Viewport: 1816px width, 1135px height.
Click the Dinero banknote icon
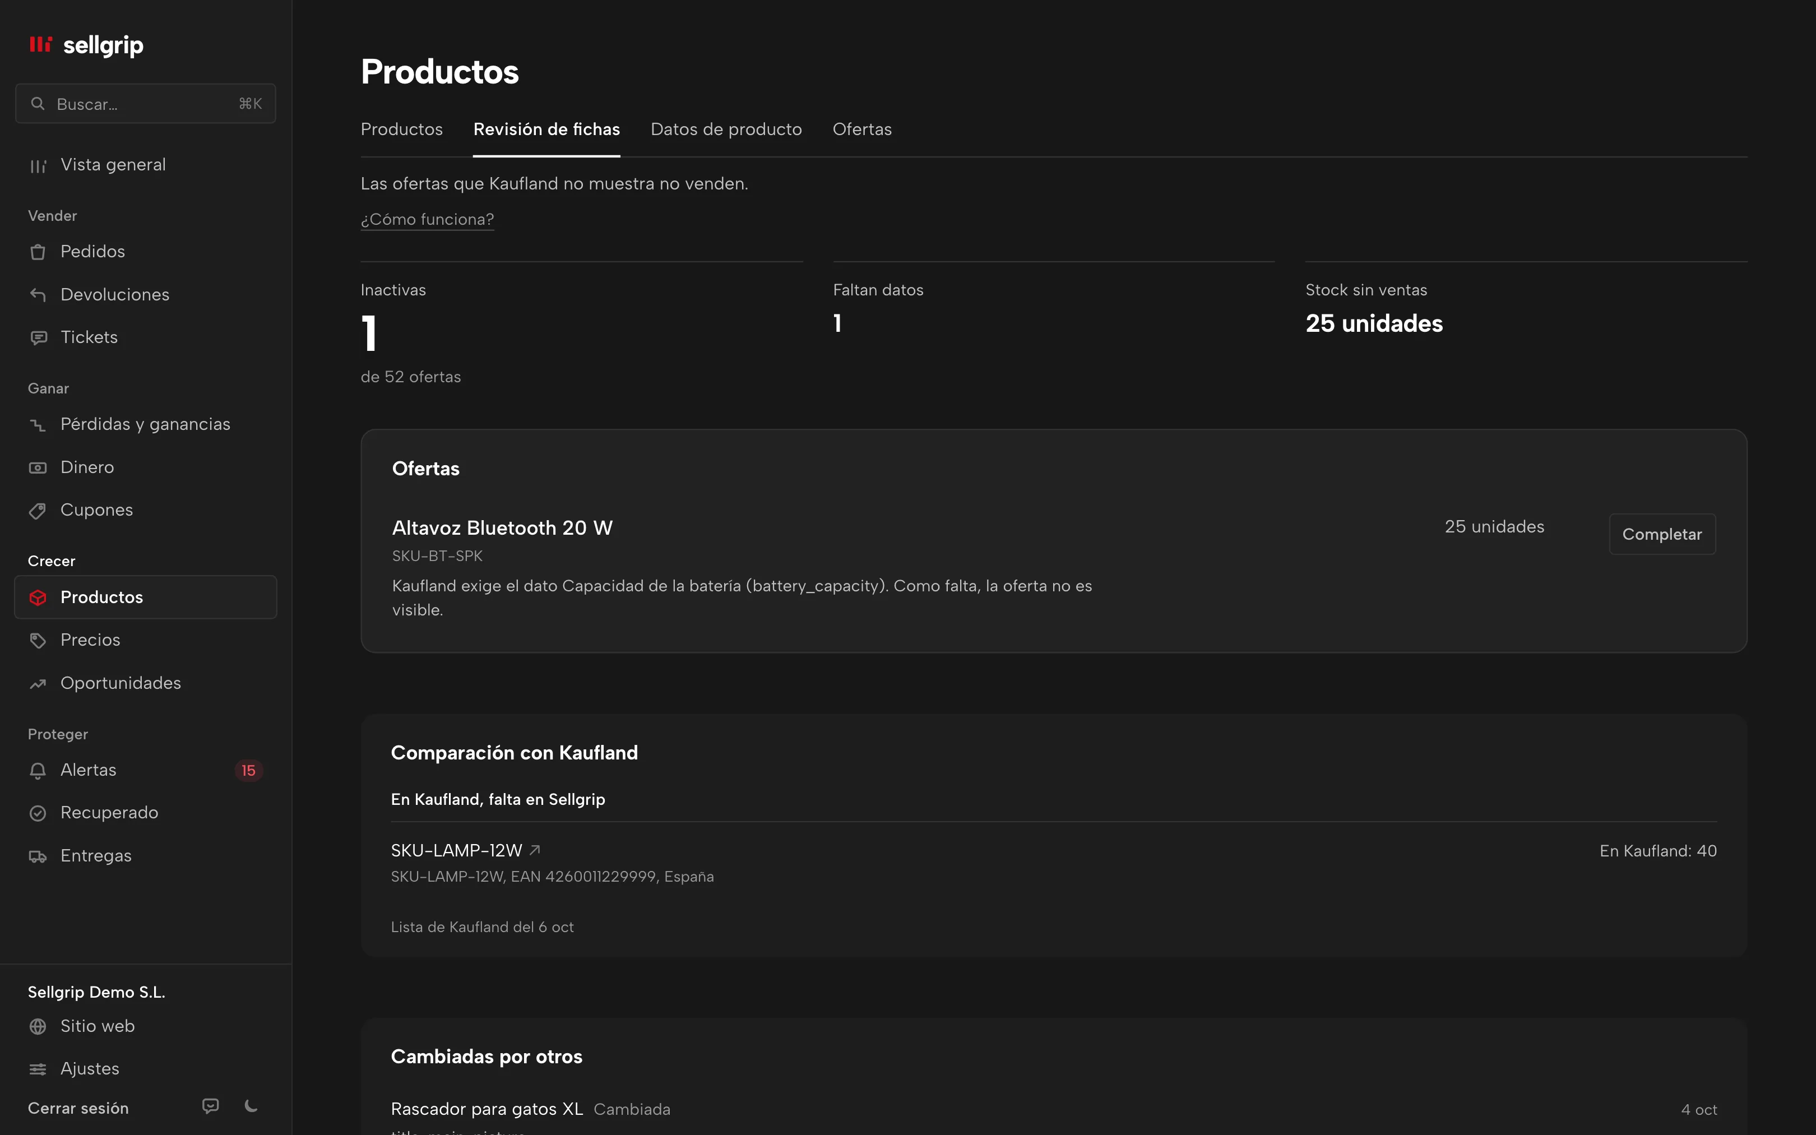coord(38,467)
